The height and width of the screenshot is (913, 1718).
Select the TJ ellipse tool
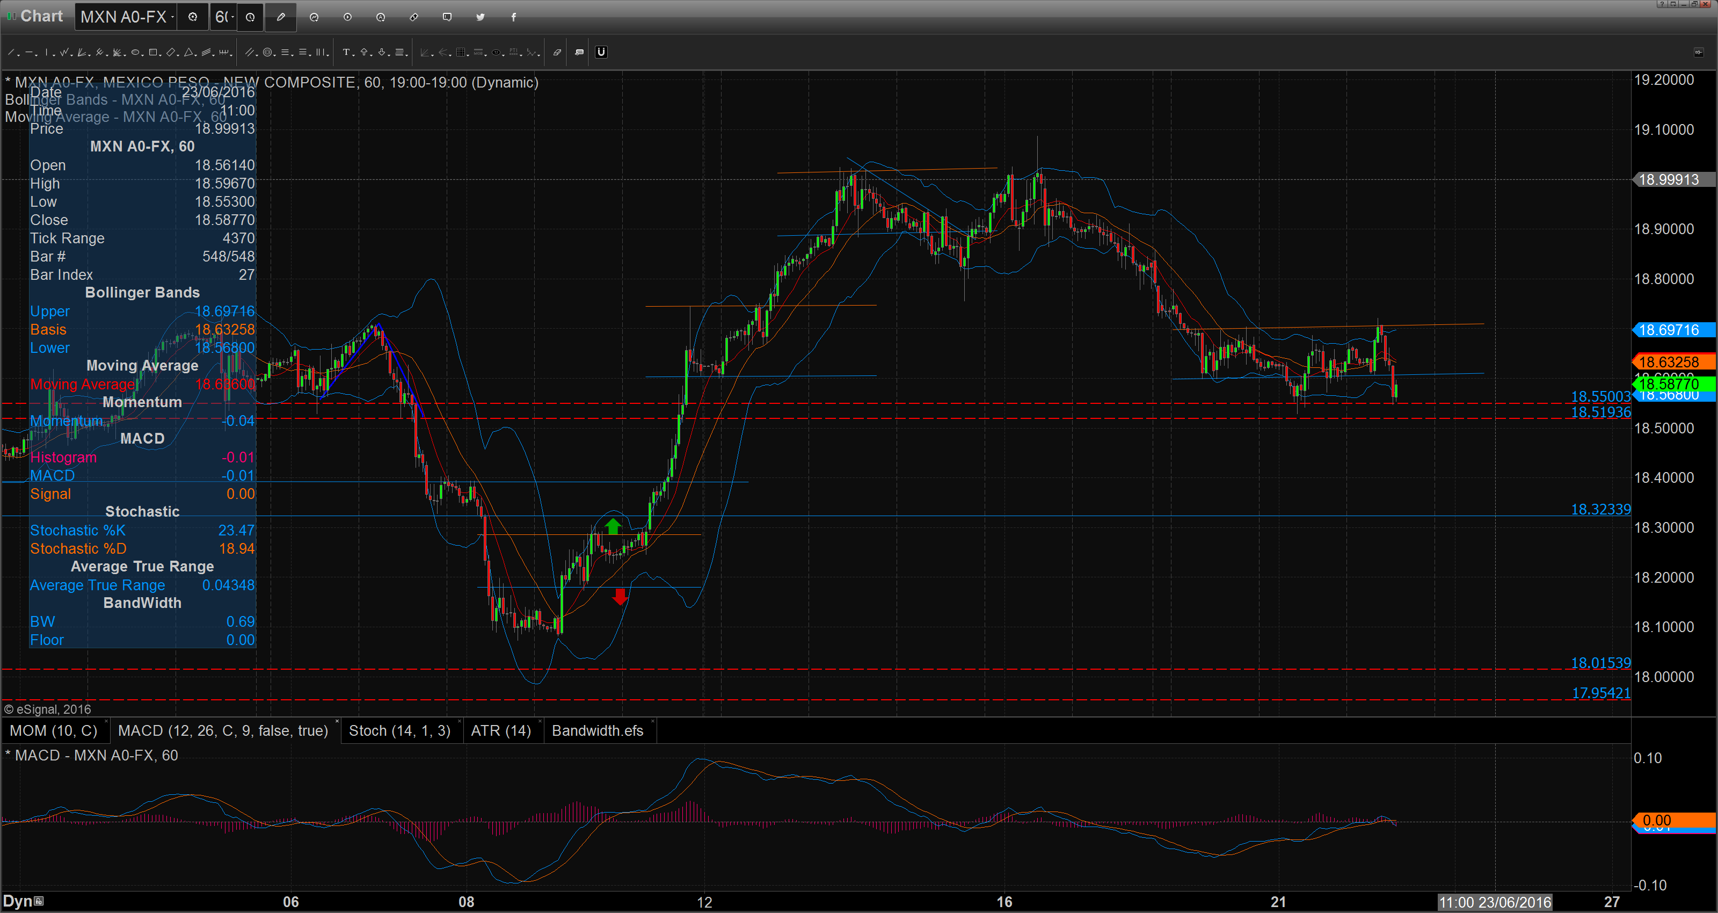(496, 52)
